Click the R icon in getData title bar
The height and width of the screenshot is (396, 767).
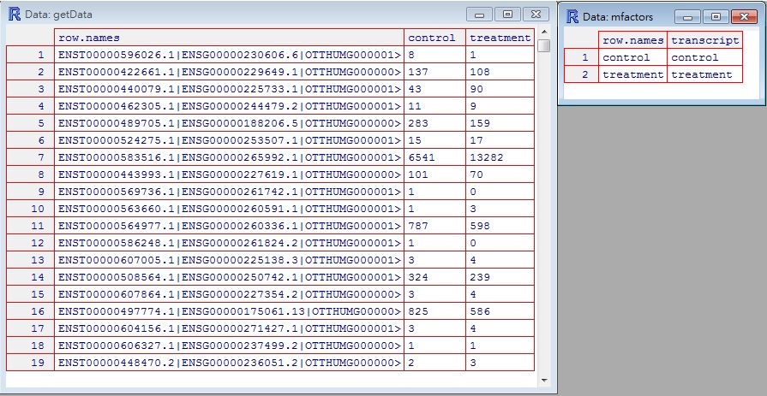[x=15, y=15]
